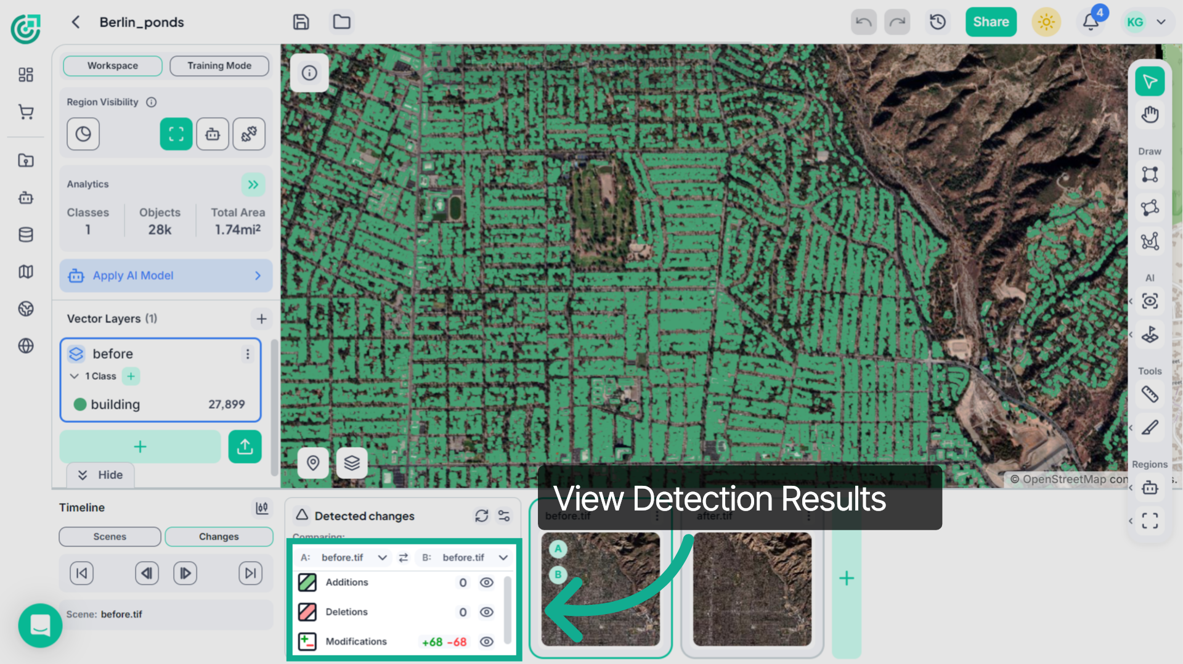Select the Changes timeline tab
1183x664 pixels.
click(219, 537)
